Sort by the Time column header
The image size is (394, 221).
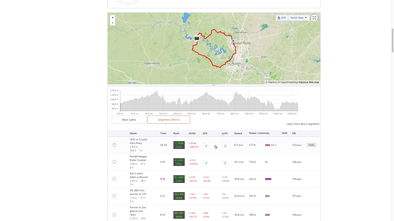click(x=163, y=133)
